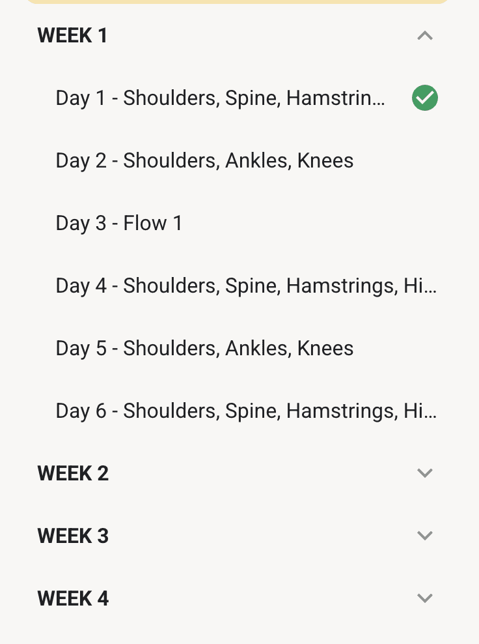Select the WEEK 4 section heading
The height and width of the screenshot is (644, 479).
point(73,598)
